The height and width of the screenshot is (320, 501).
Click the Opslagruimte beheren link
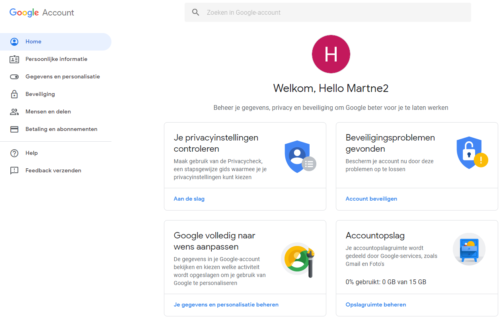pos(376,304)
